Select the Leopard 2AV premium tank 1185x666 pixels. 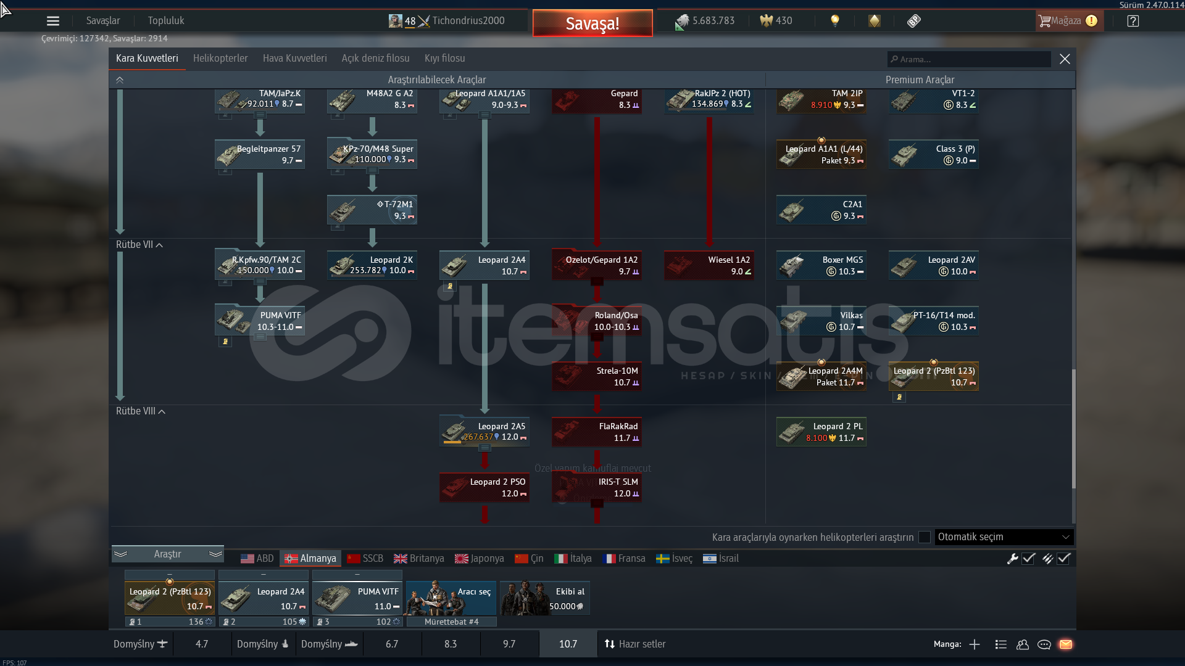click(934, 266)
